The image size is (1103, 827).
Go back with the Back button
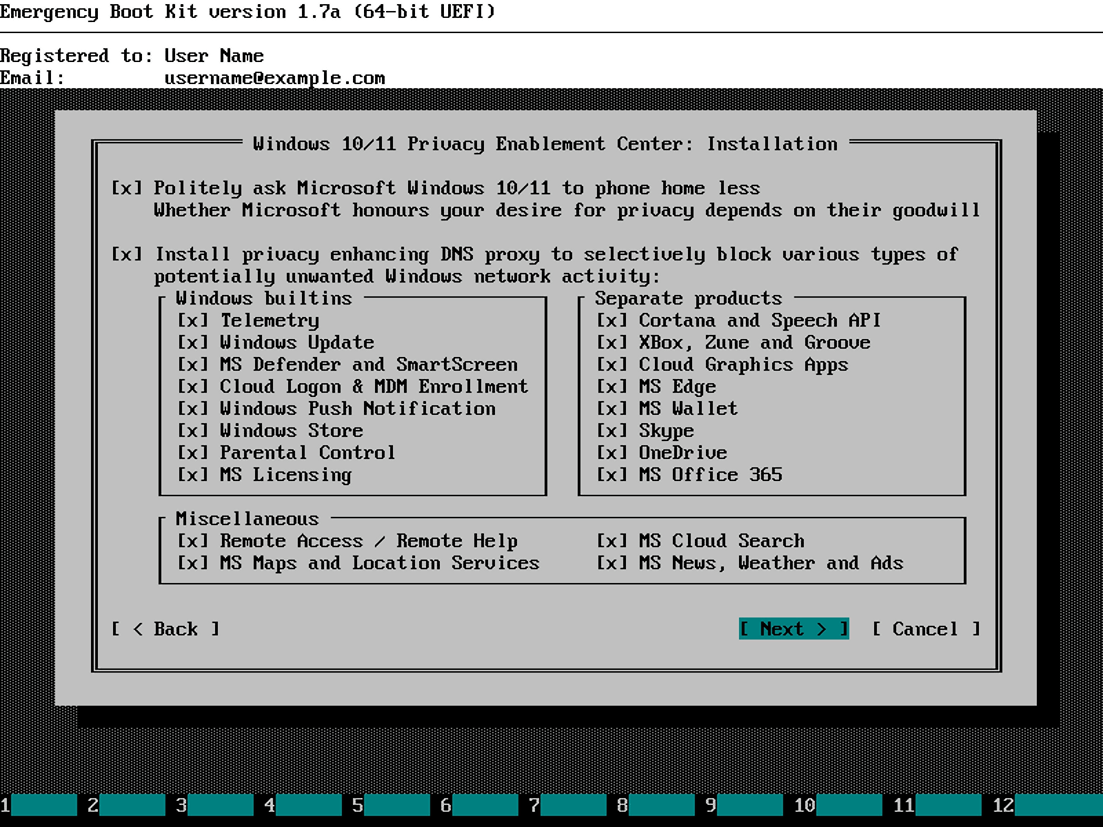coord(165,629)
